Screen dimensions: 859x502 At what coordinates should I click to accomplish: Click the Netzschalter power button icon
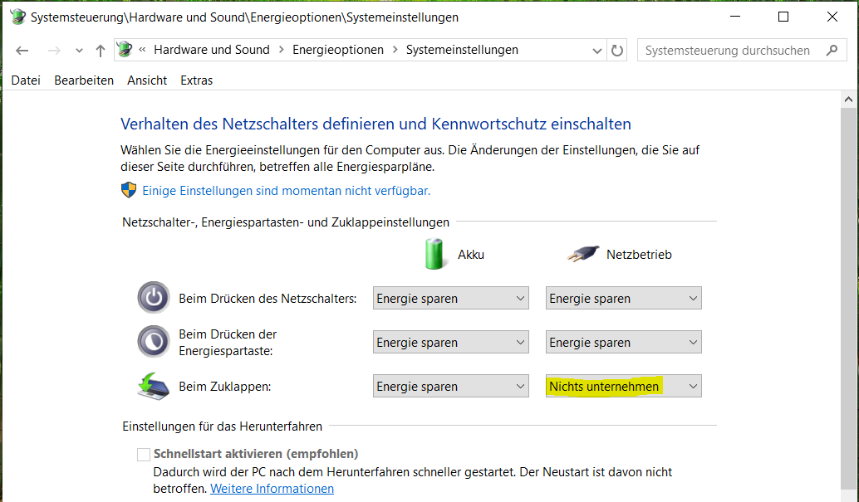(x=153, y=297)
